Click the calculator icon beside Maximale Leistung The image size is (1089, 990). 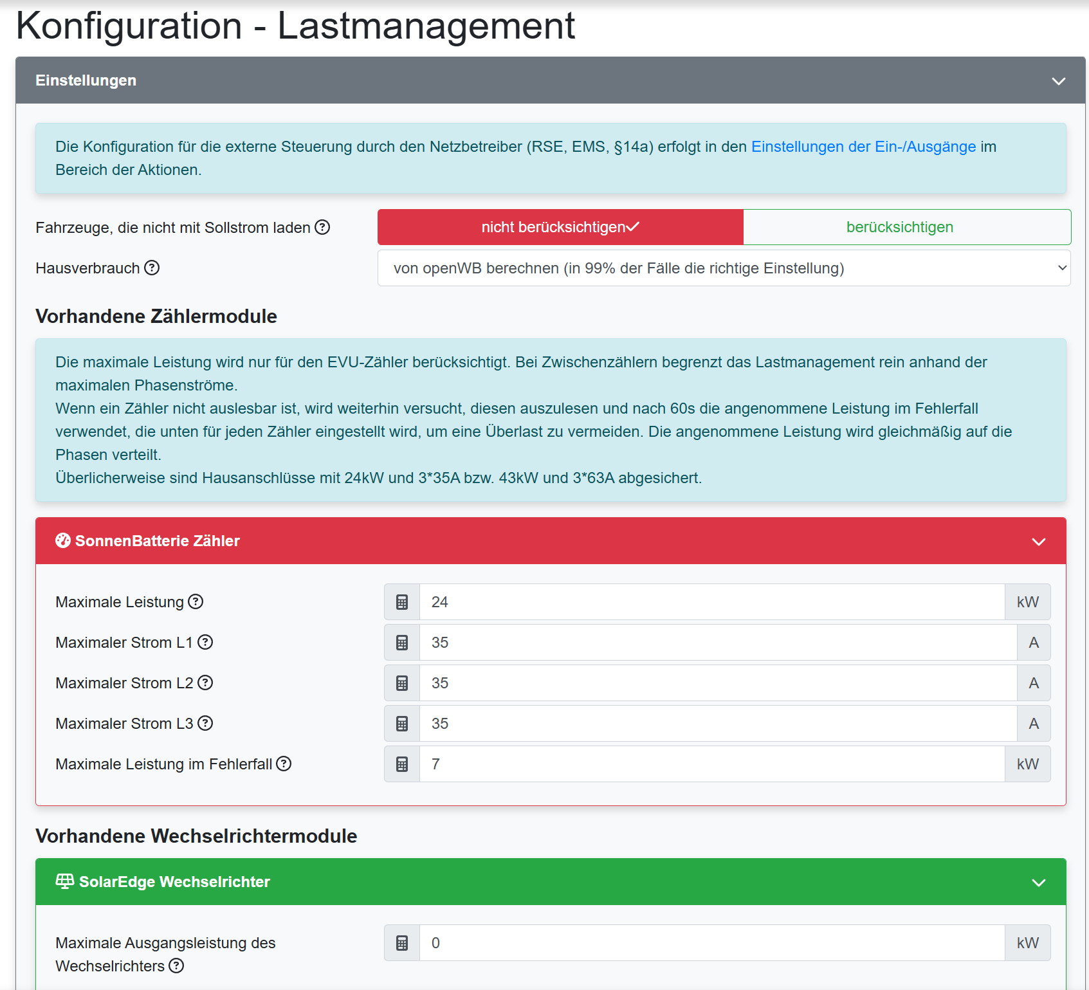401,601
